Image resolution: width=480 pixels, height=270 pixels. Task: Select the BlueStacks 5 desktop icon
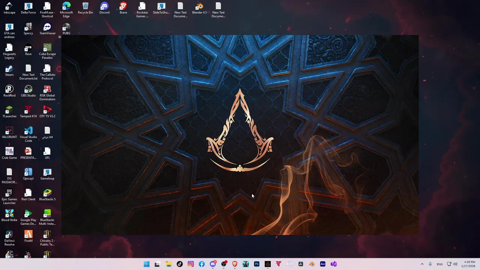pos(47,195)
